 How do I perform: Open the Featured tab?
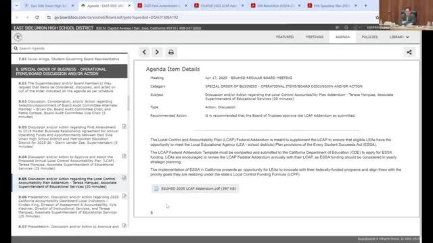coord(285,37)
